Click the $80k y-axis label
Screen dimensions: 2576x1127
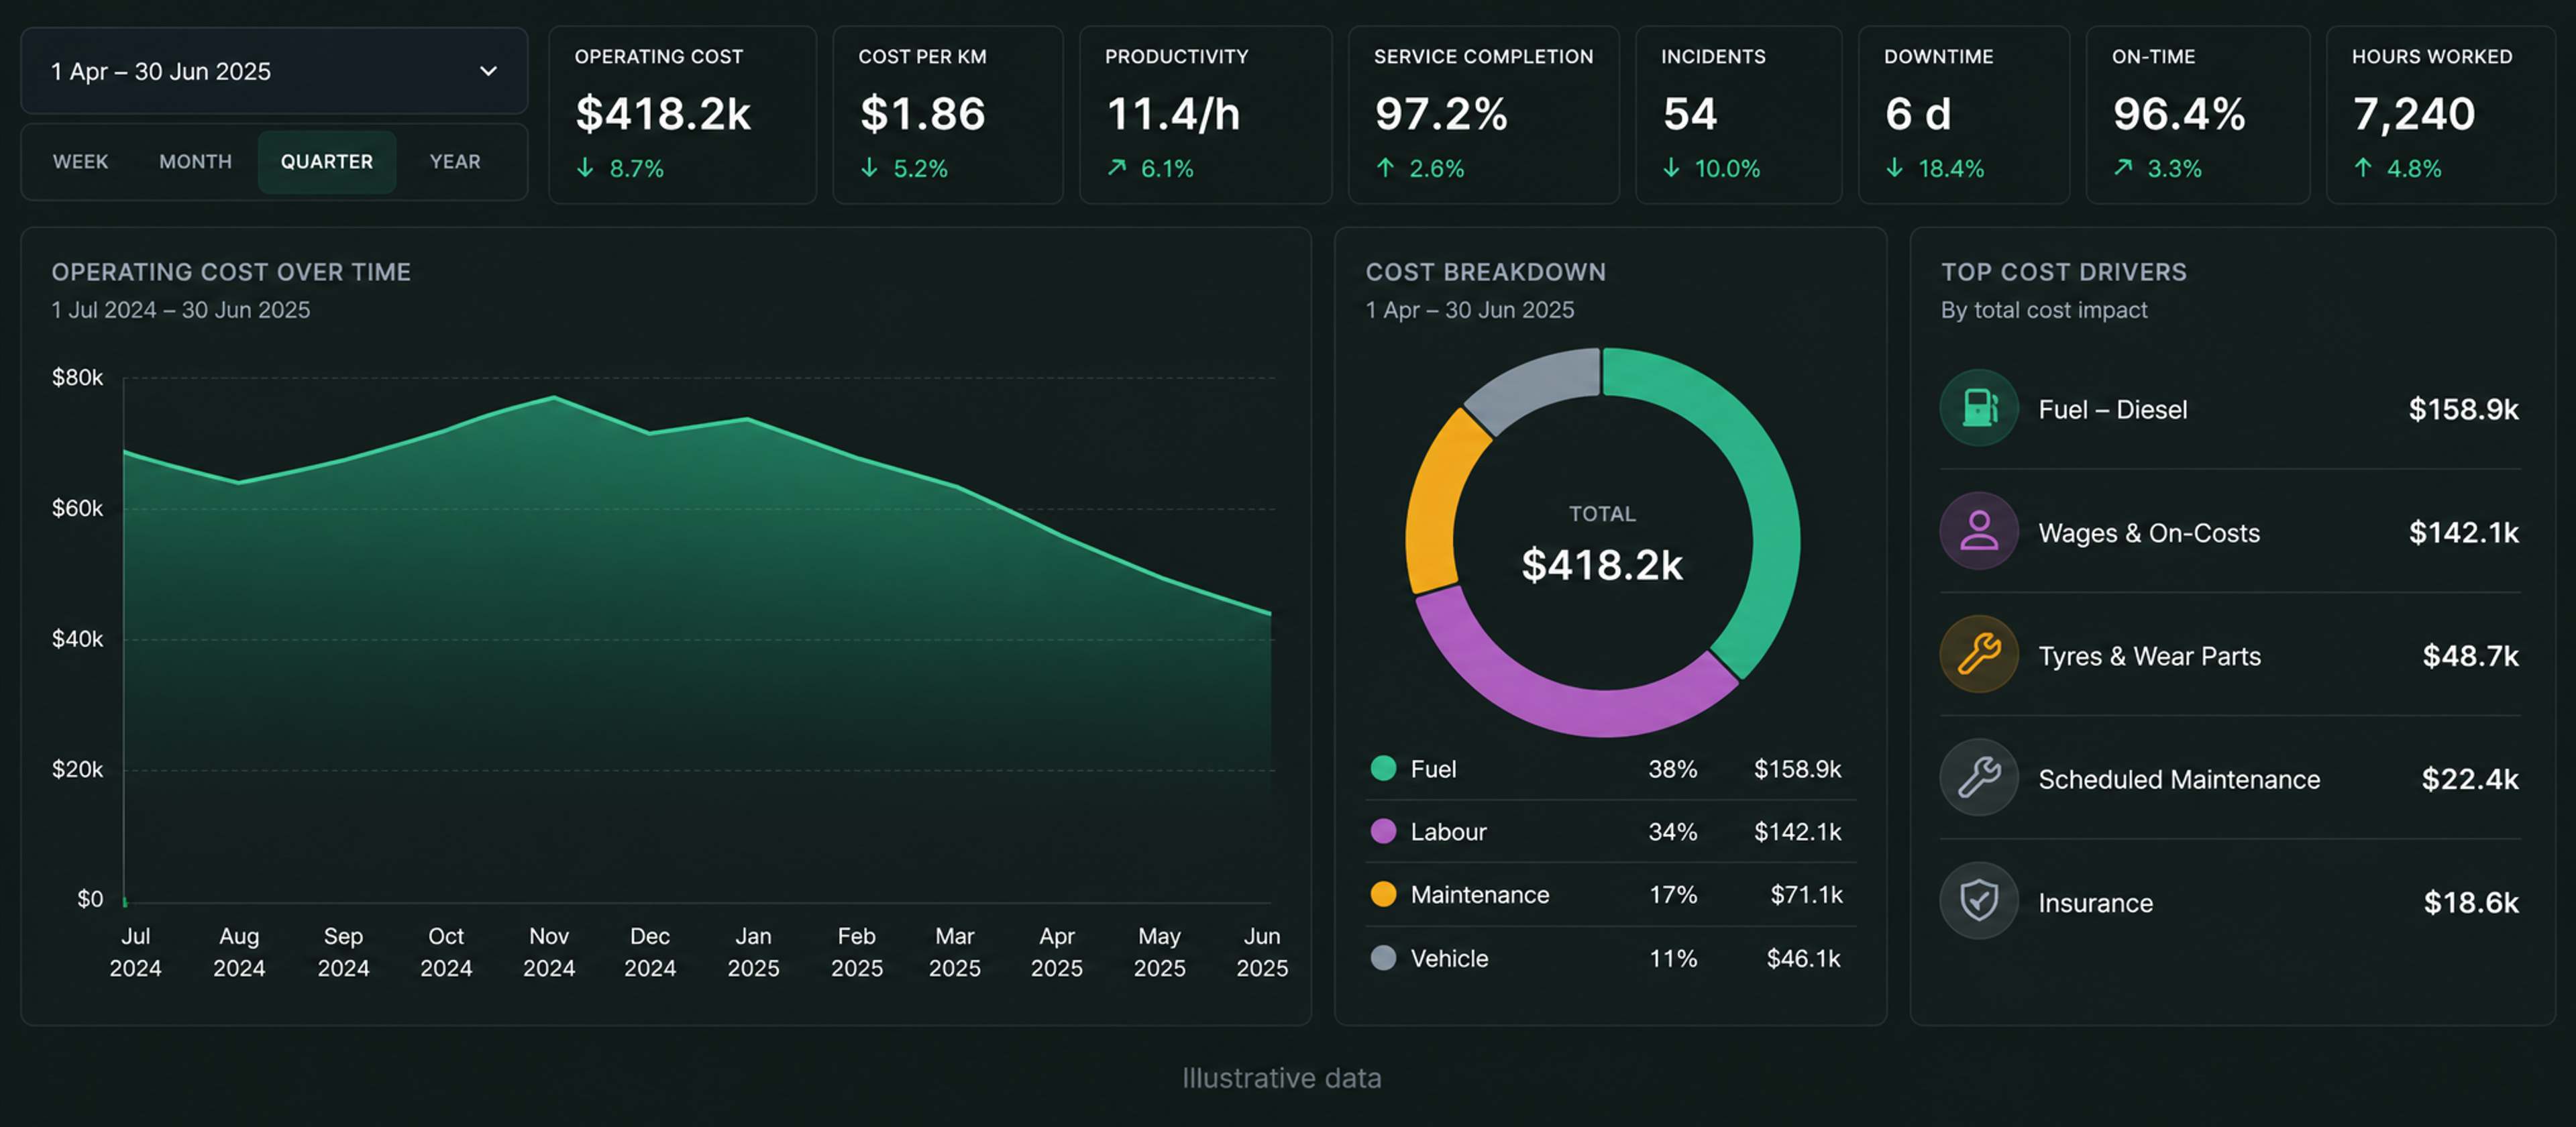click(x=77, y=378)
